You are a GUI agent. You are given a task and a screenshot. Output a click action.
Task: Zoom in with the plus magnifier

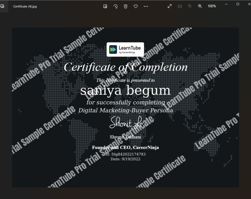tap(200, 6)
